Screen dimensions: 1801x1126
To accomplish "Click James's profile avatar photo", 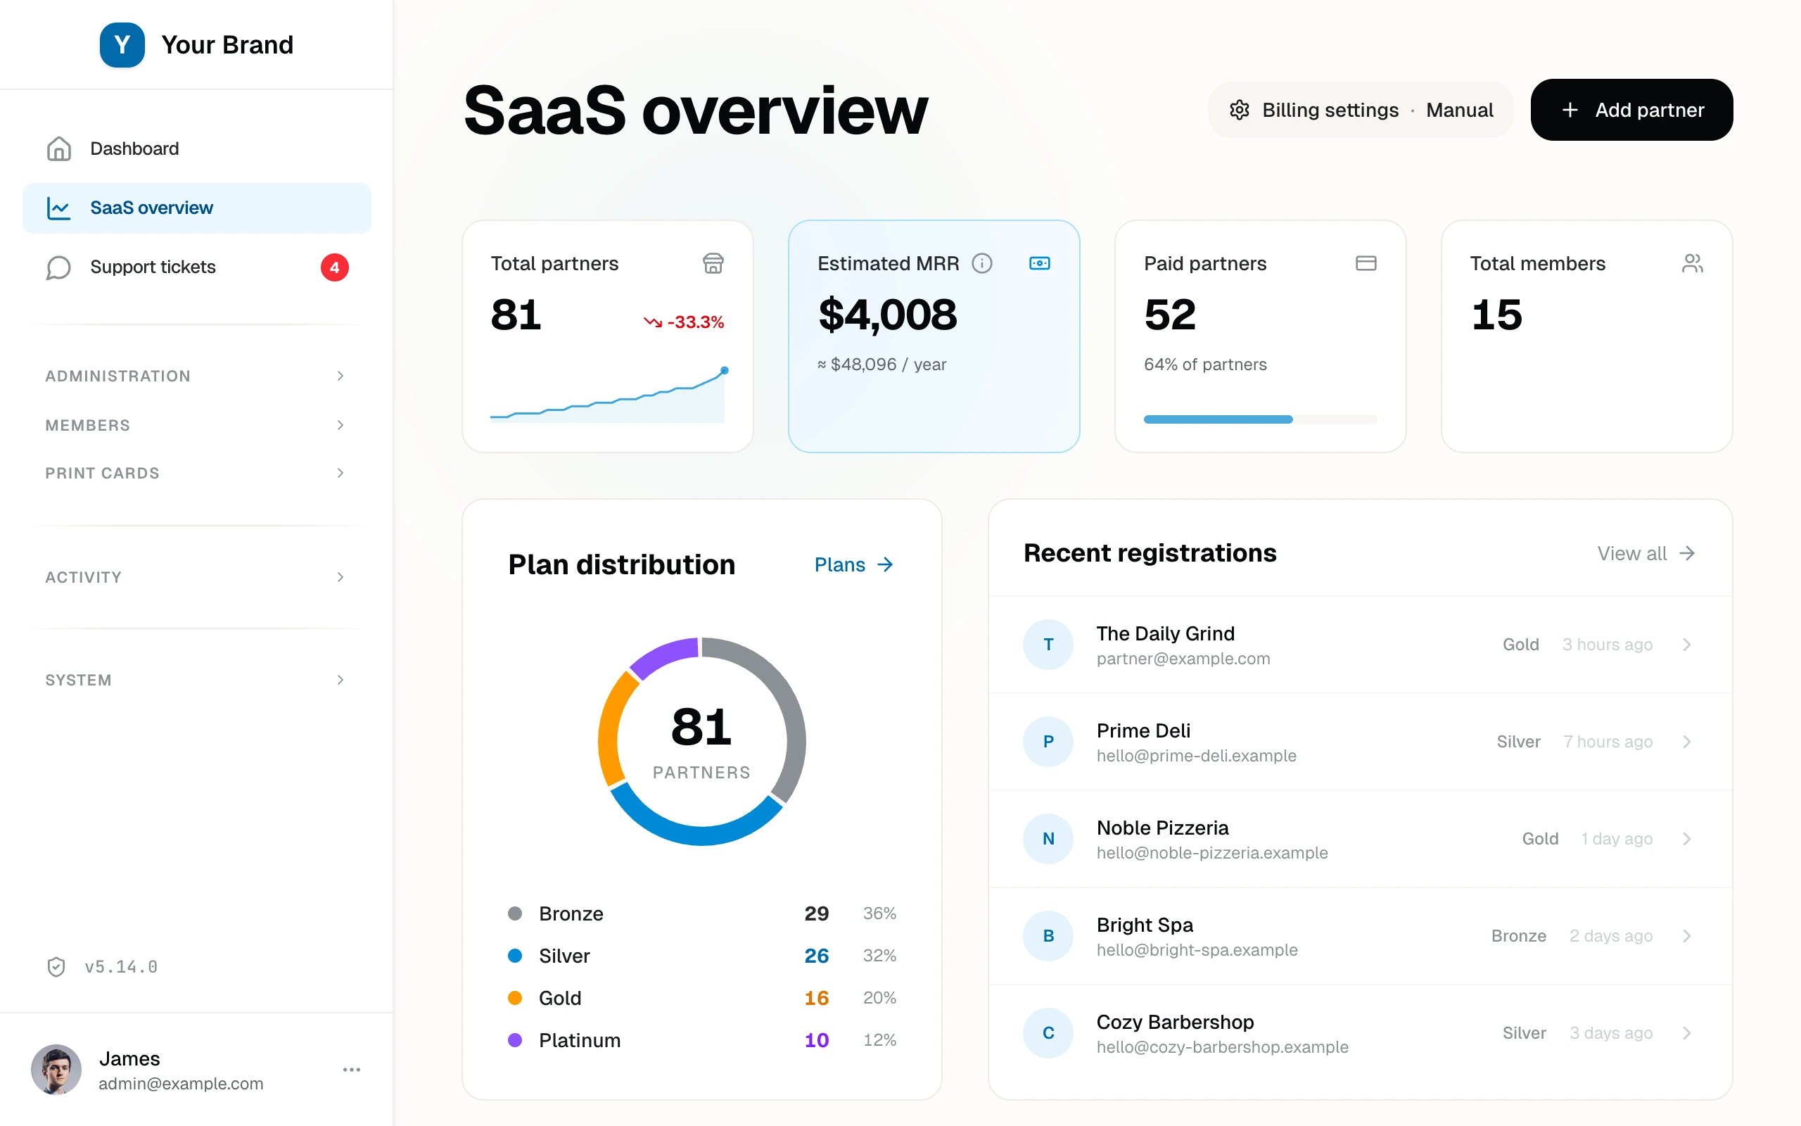I will 56,1070.
